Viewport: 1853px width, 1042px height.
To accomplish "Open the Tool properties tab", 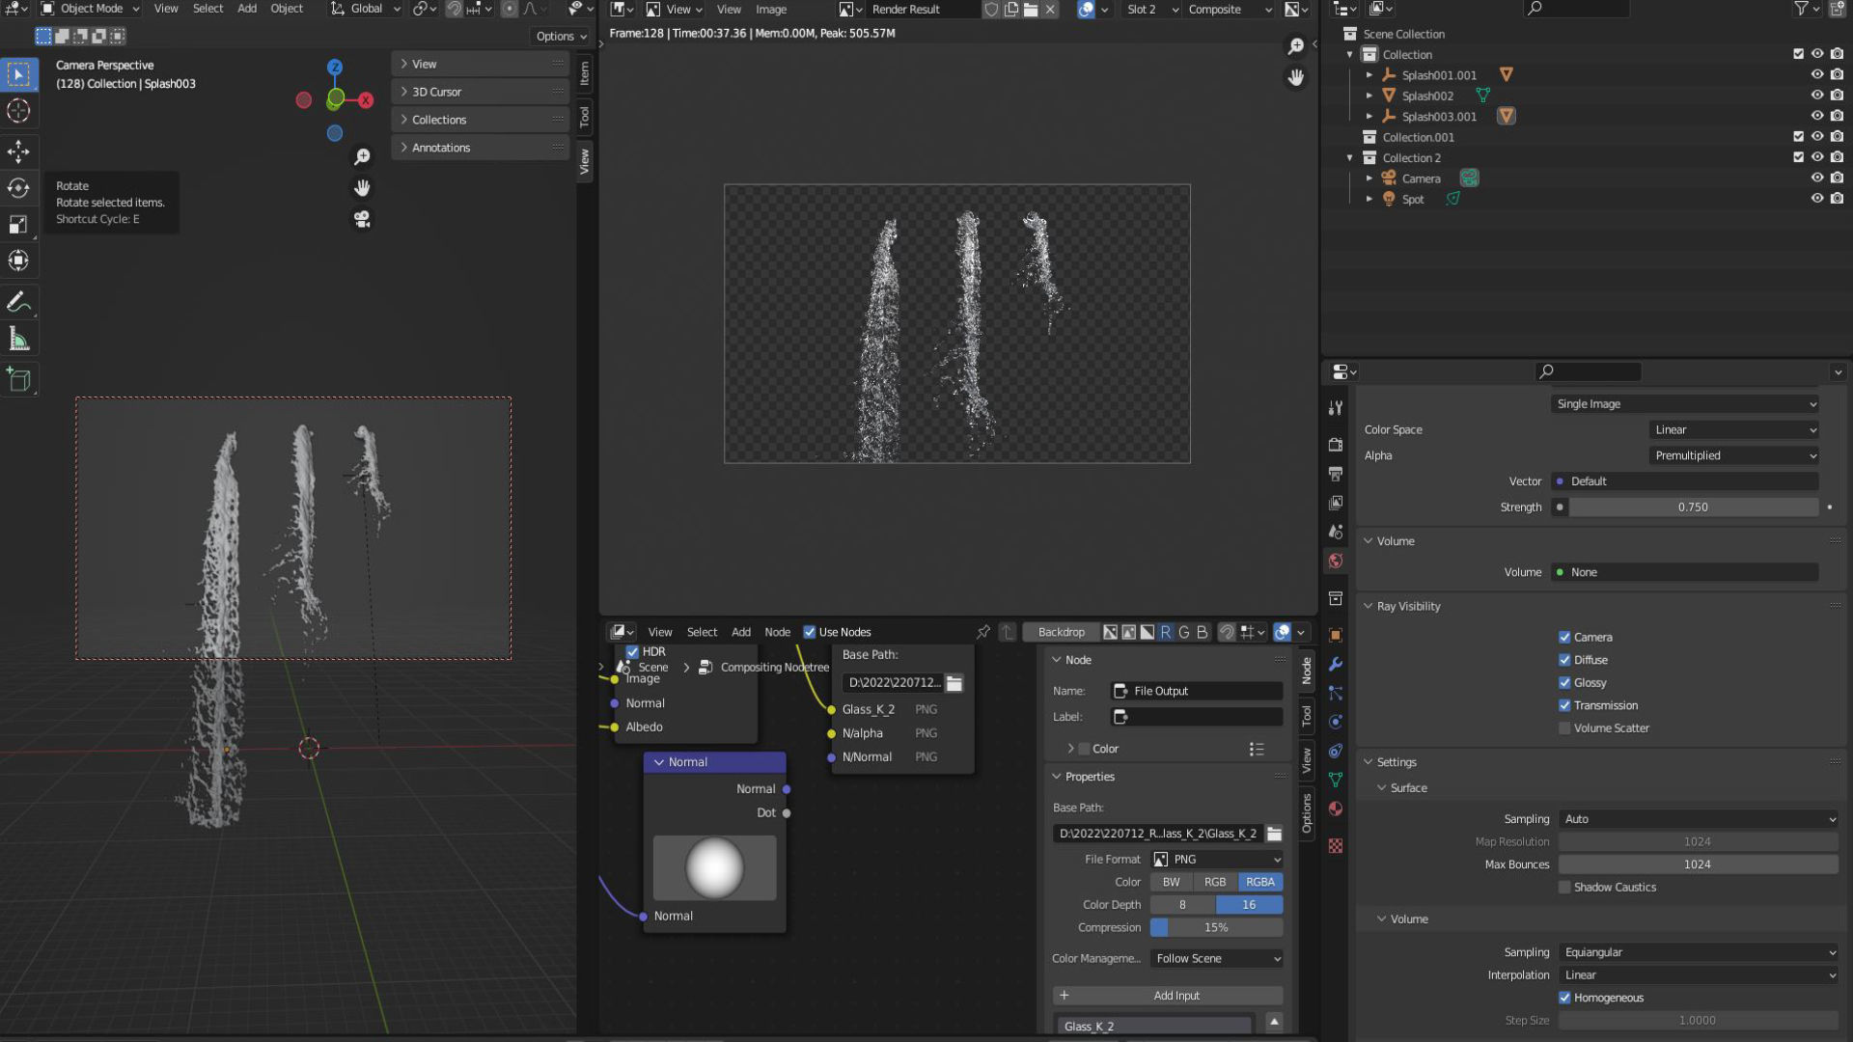I will 1336,408.
